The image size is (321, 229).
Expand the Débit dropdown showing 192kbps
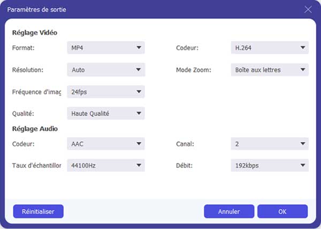click(270, 166)
